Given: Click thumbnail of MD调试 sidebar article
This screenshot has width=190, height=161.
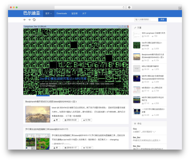Looking at the screenshot, I should click(x=137, y=90).
